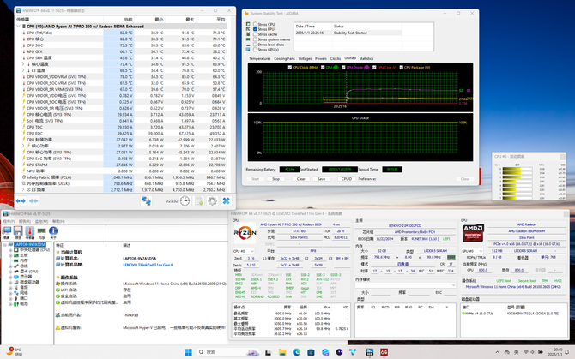
Task: Open the network remote monitoring icon in sensors
Action: pos(146,200)
